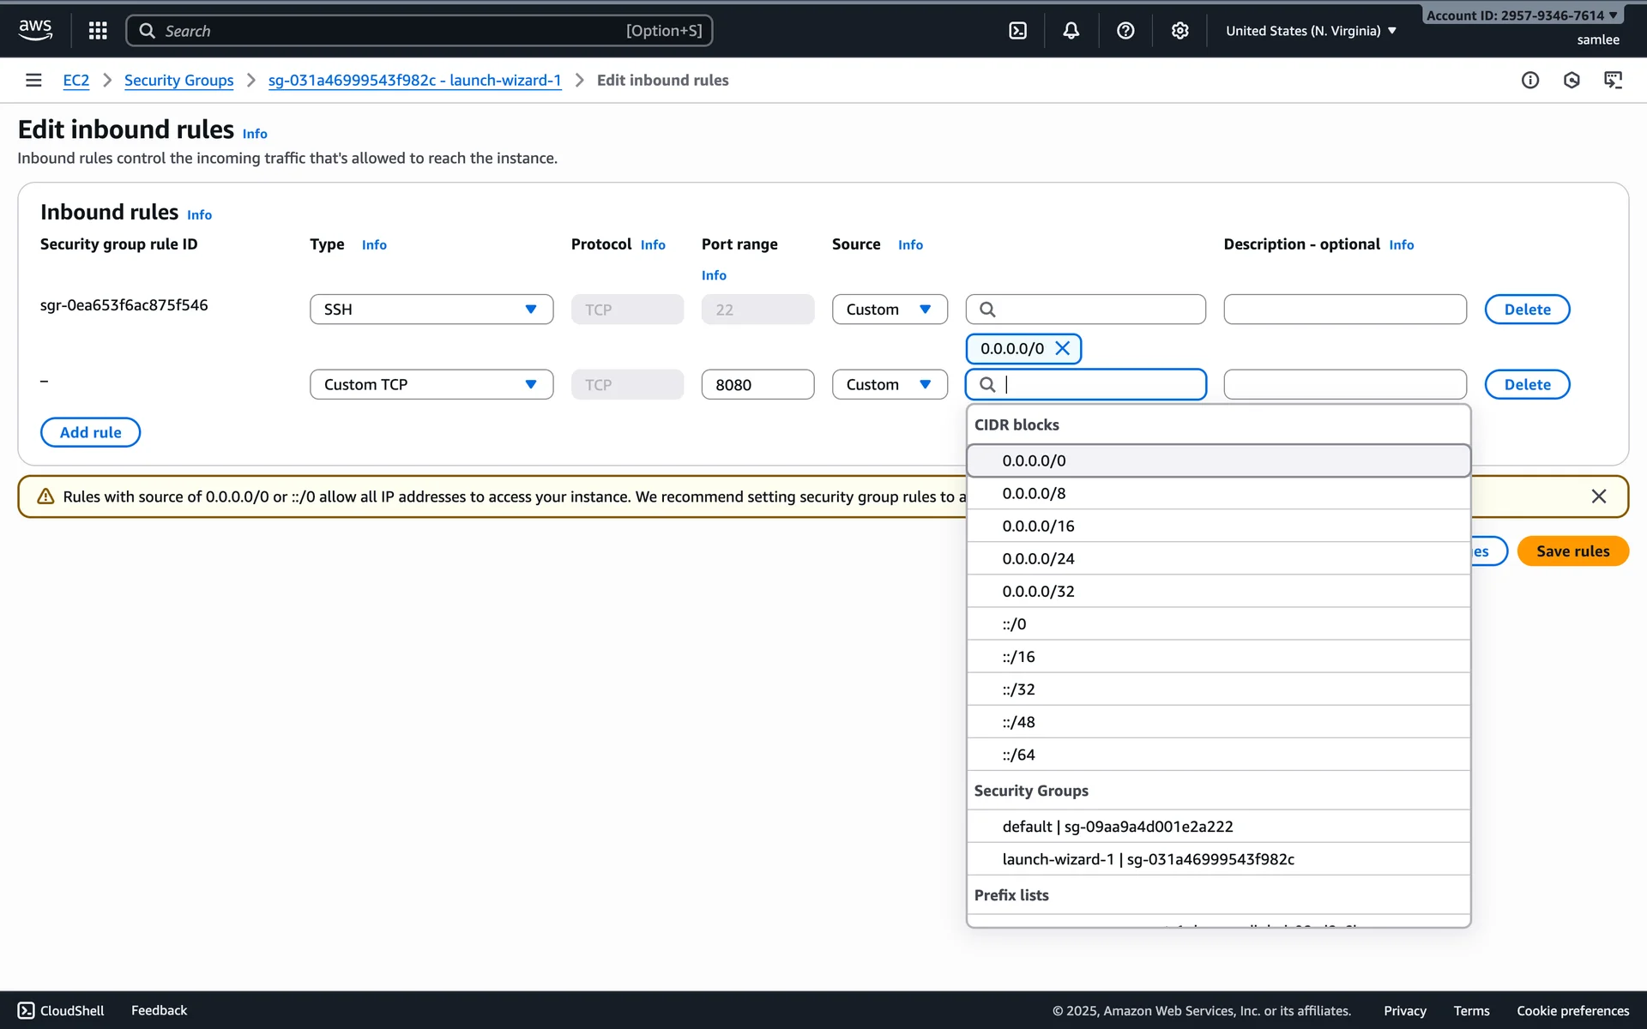Screen dimensions: 1647x1029
Task: Go to Security Groups breadcrumb link
Action: [x=178, y=81]
